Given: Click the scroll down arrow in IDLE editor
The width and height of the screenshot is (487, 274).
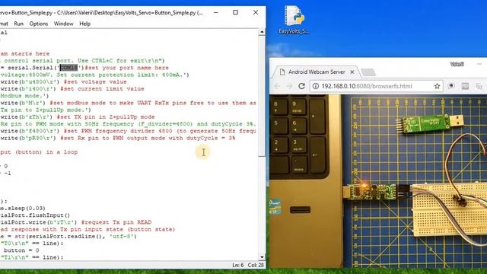Looking at the screenshot, I should point(262,257).
